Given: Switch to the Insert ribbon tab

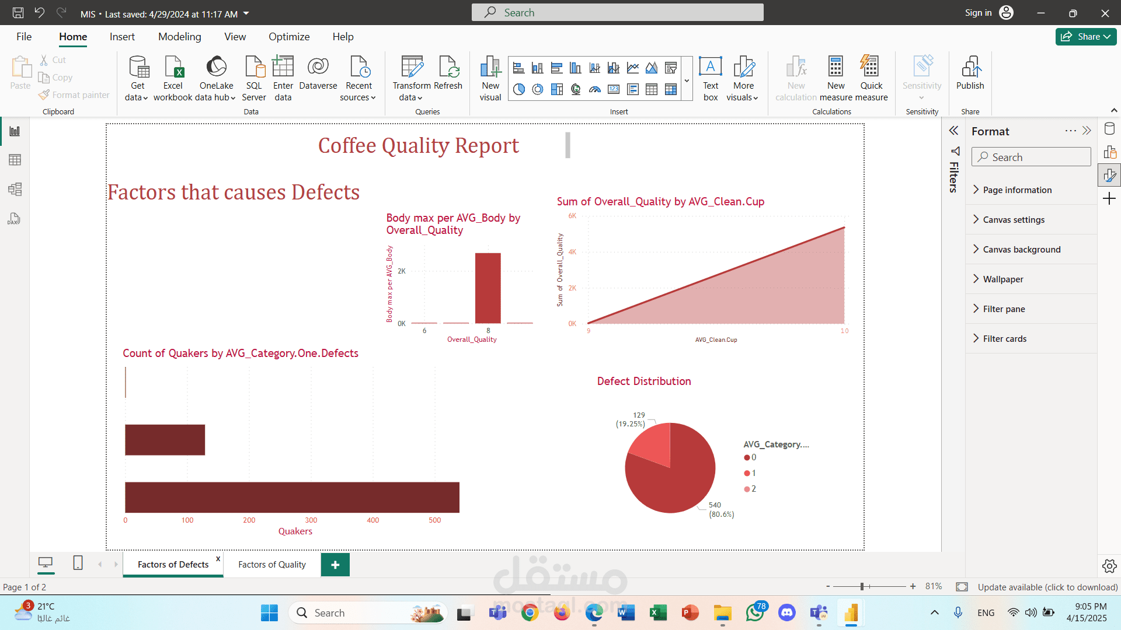Looking at the screenshot, I should pos(122,36).
